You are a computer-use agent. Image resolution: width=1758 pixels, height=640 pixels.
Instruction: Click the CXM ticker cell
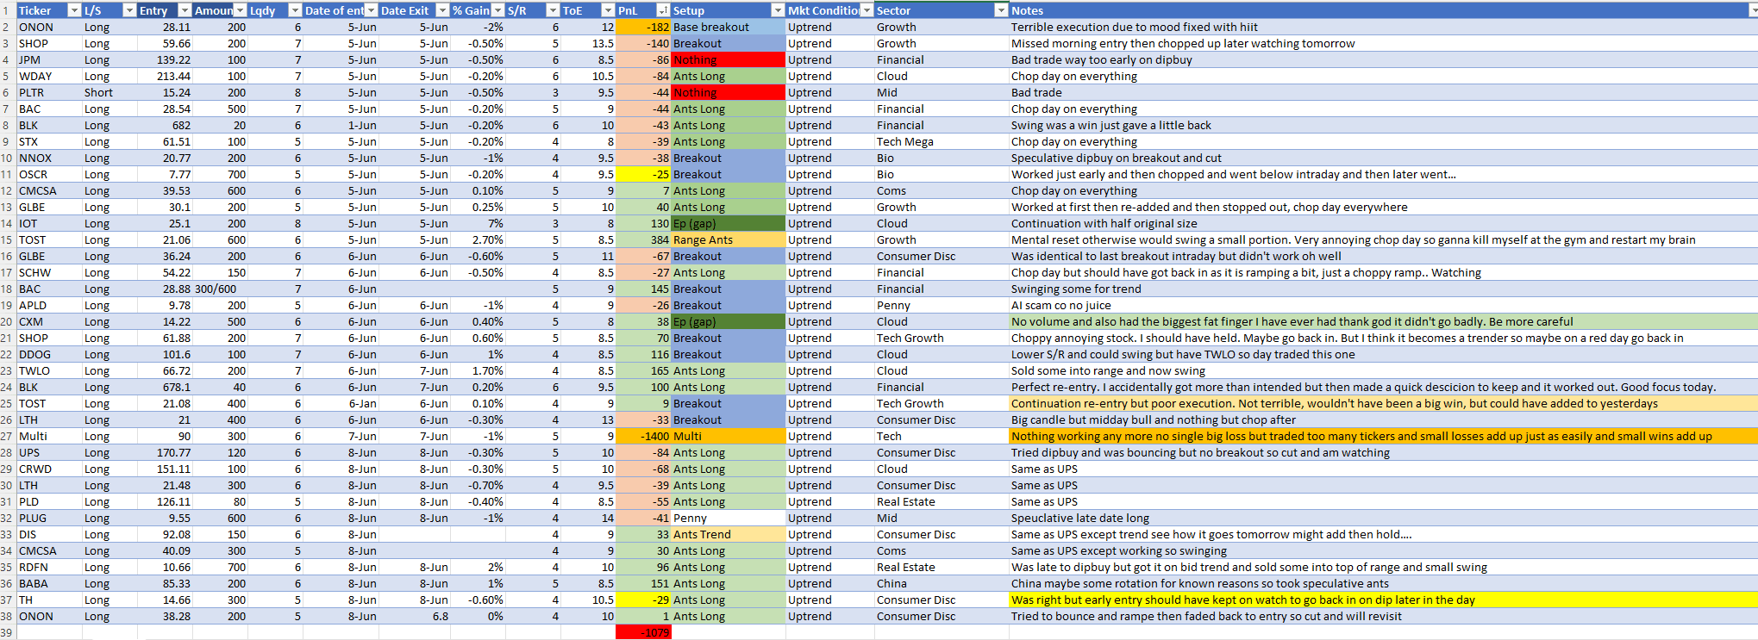point(49,321)
